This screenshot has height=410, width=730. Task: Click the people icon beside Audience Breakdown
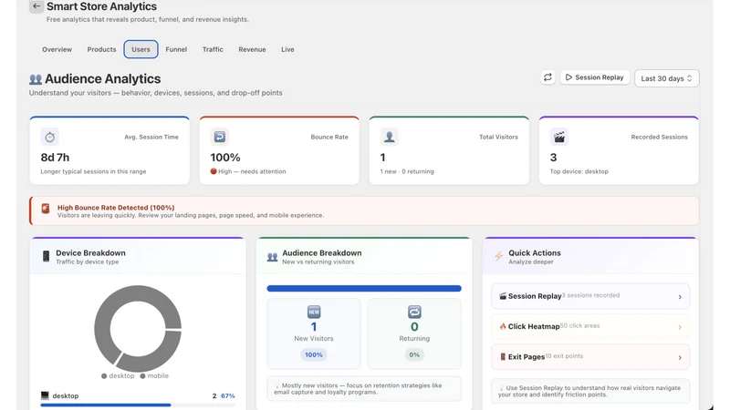(272, 257)
